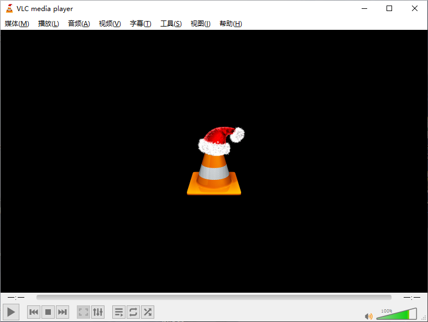The width and height of the screenshot is (428, 322).
Task: Maximize the VLC media player window
Action: pyautogui.click(x=389, y=8)
